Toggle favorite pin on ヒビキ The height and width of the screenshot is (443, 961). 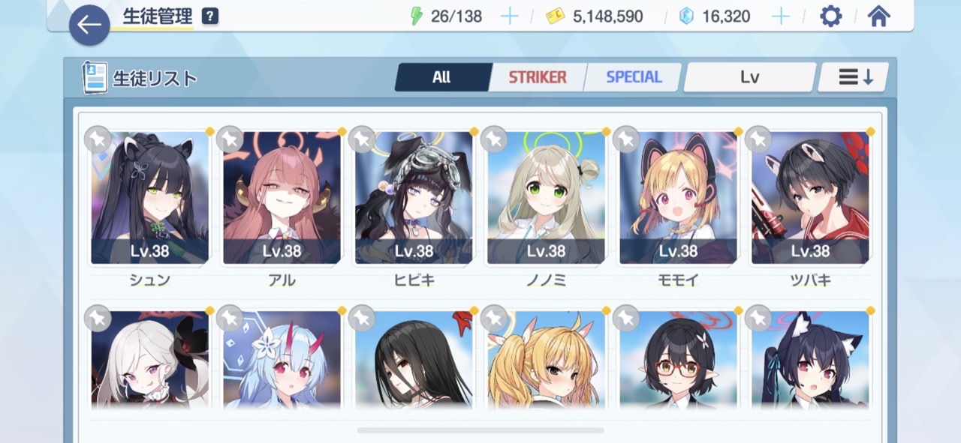coord(362,139)
